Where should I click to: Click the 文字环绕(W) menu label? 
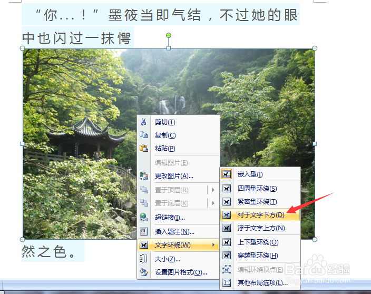(x=173, y=245)
